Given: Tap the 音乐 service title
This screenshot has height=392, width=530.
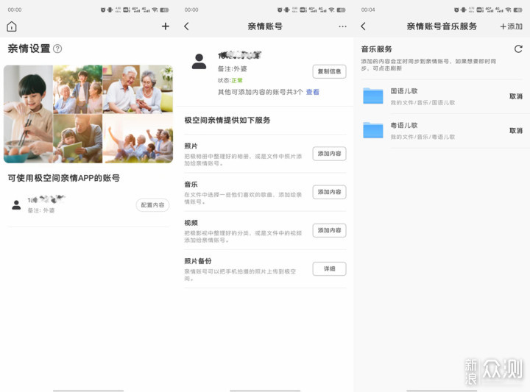Looking at the screenshot, I should tap(191, 185).
